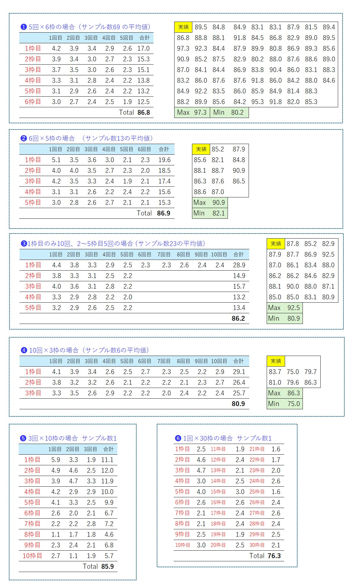The image size is (355, 588).
Task: Select the 合計 value 12.5 for 6枠目
Action: pyautogui.click(x=144, y=102)
